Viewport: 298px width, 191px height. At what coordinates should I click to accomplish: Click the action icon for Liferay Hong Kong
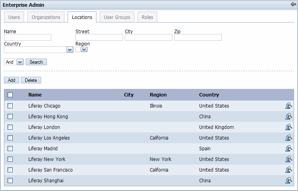pyautogui.click(x=289, y=116)
